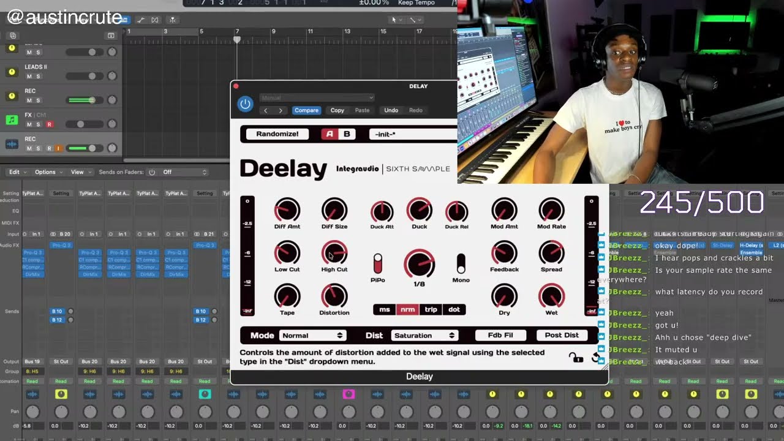Open the Manual preset dropdown in plugin header
Screen dimensions: 784x441
pos(317,98)
